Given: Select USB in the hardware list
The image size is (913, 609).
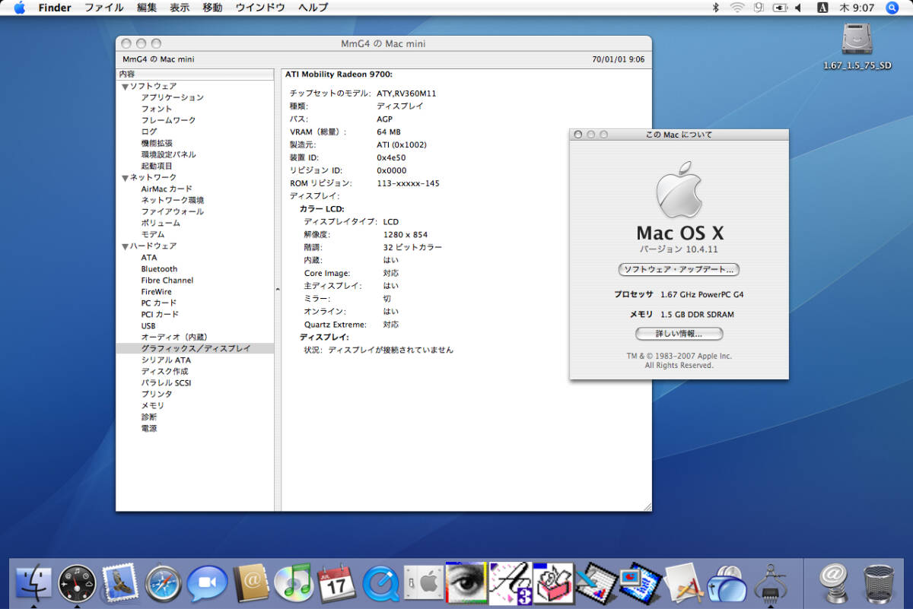Looking at the screenshot, I should coord(148,325).
